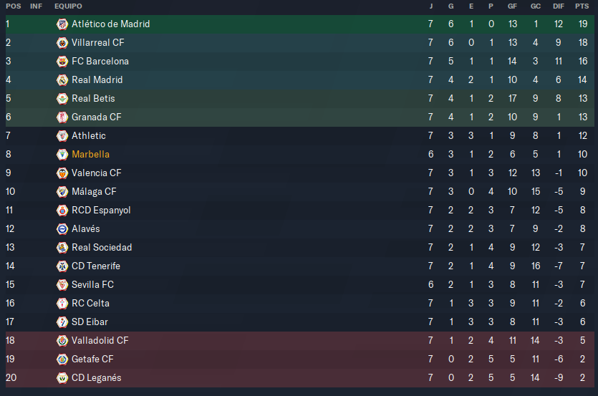Click the EQUIPO column header
This screenshot has height=396, width=598.
[x=68, y=6]
